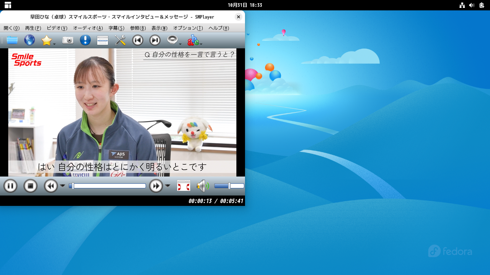Open file with the blue folder icon
The width and height of the screenshot is (490, 275).
pyautogui.click(x=12, y=40)
